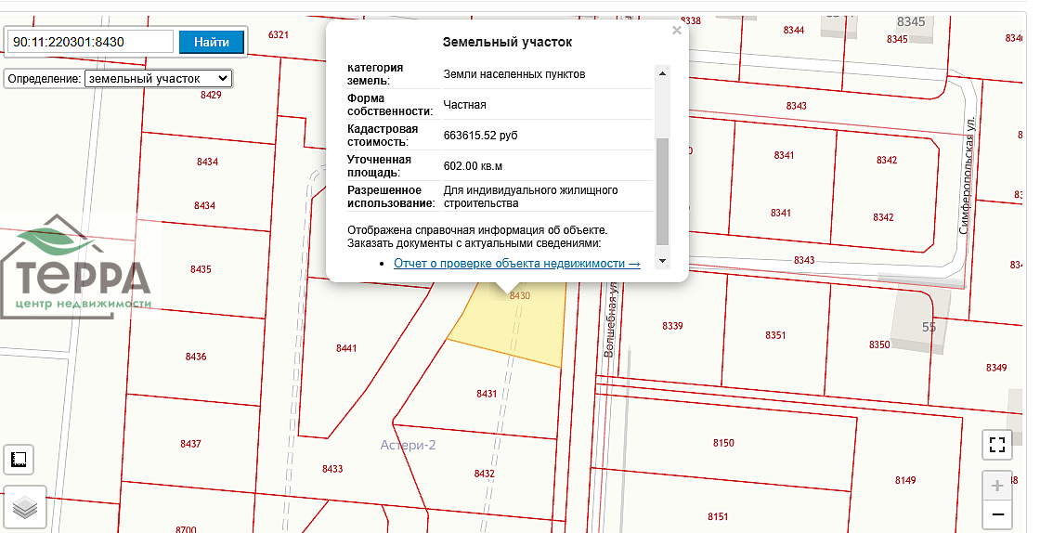Click parcel 8150 on the map
The width and height of the screenshot is (1040, 533).
pyautogui.click(x=722, y=443)
